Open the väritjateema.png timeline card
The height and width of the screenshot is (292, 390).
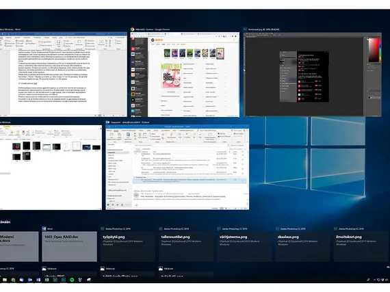[244, 246]
